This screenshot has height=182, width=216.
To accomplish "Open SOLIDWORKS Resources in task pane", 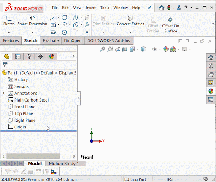I will (x=211, y=57).
